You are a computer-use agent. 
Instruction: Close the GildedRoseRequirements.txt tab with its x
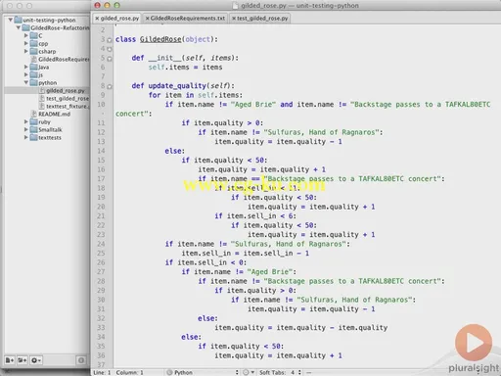tap(148, 19)
